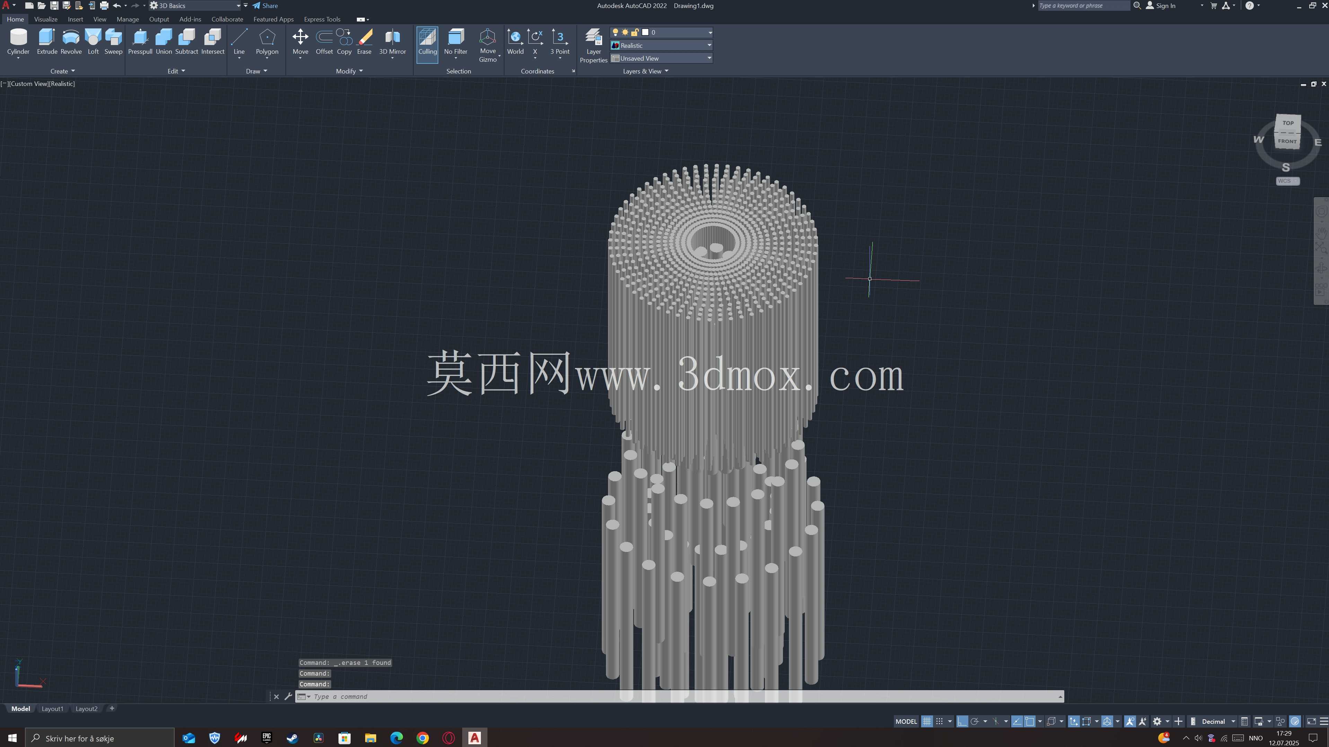Click the MODEL space button
The height and width of the screenshot is (747, 1329).
906,721
